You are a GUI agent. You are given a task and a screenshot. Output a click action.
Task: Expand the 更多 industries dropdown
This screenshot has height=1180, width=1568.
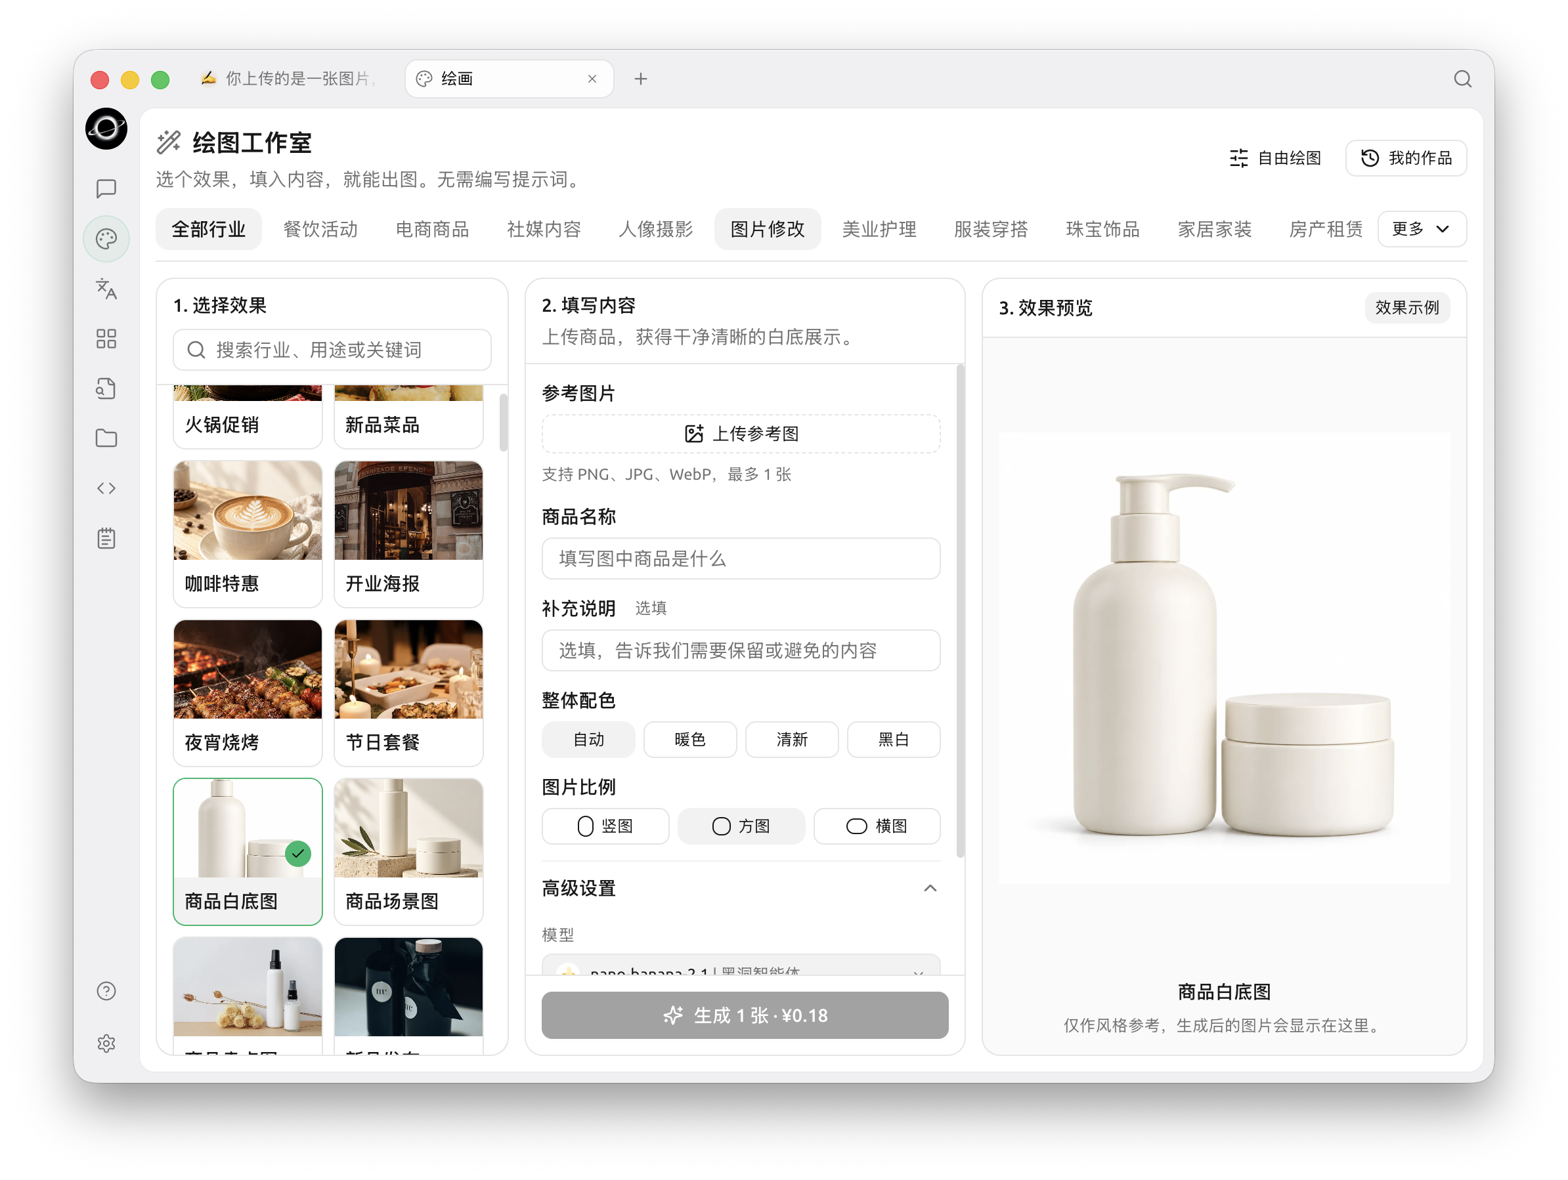tap(1422, 229)
